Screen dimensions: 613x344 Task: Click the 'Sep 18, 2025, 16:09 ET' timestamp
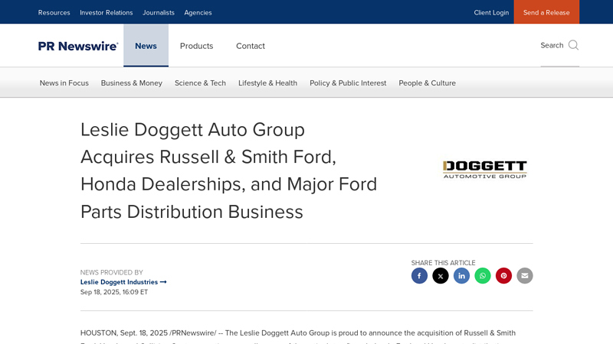114,292
